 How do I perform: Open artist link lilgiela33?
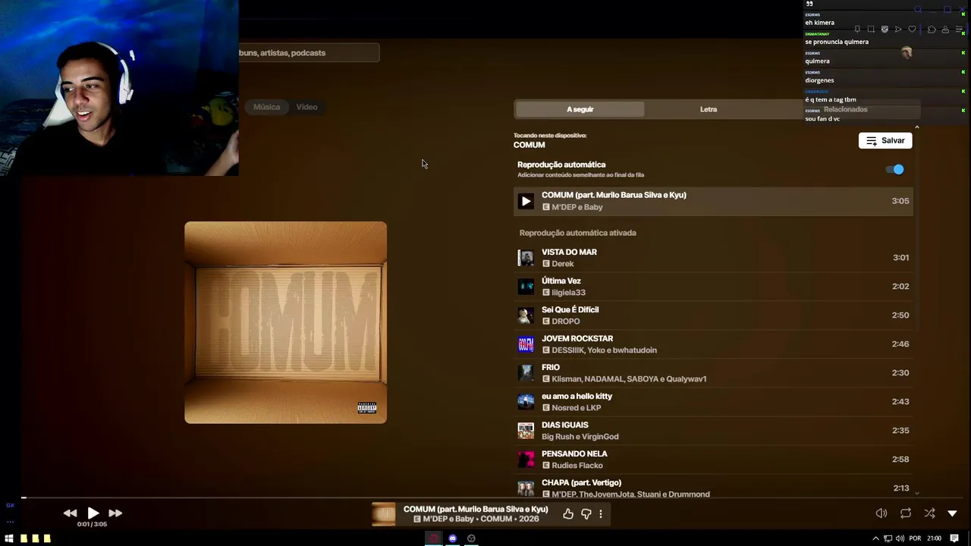(x=568, y=293)
